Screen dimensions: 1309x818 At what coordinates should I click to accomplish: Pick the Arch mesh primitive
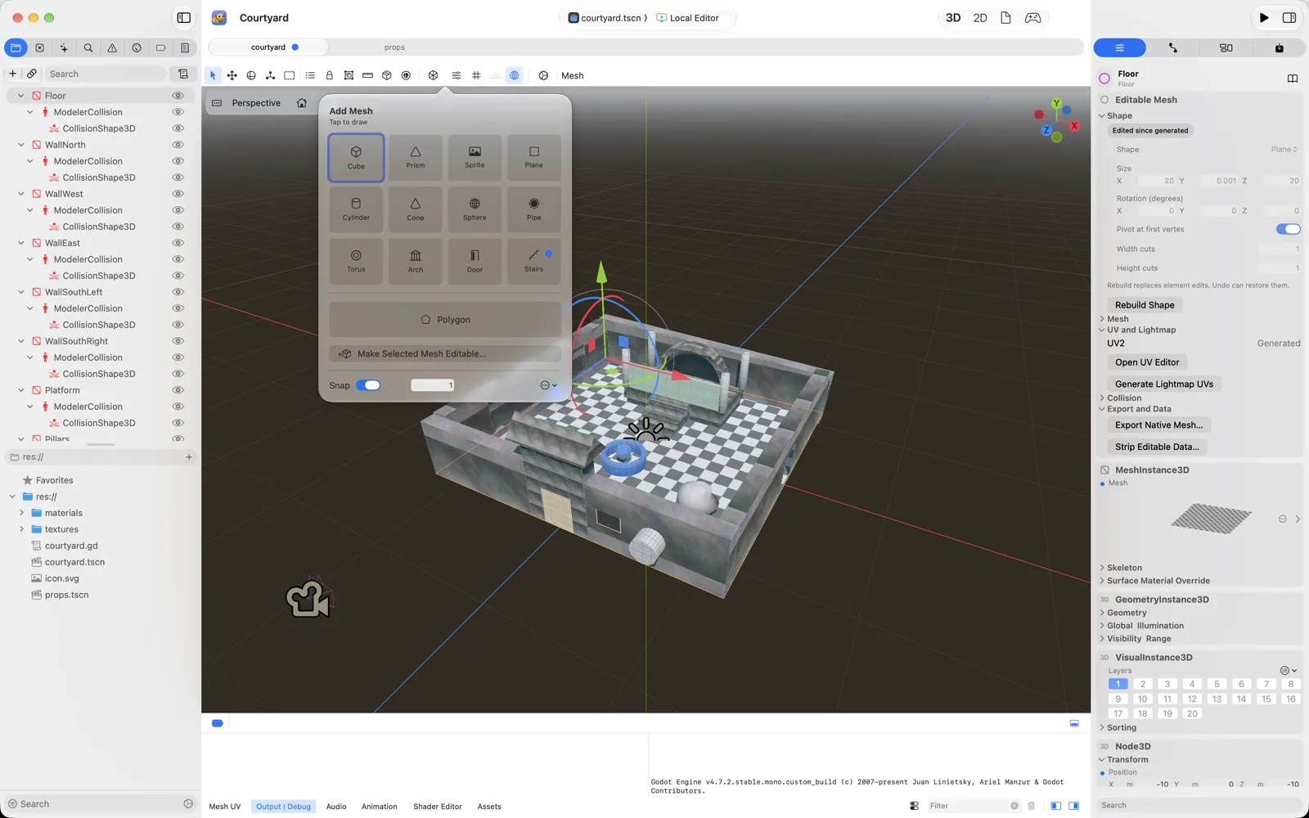416,261
